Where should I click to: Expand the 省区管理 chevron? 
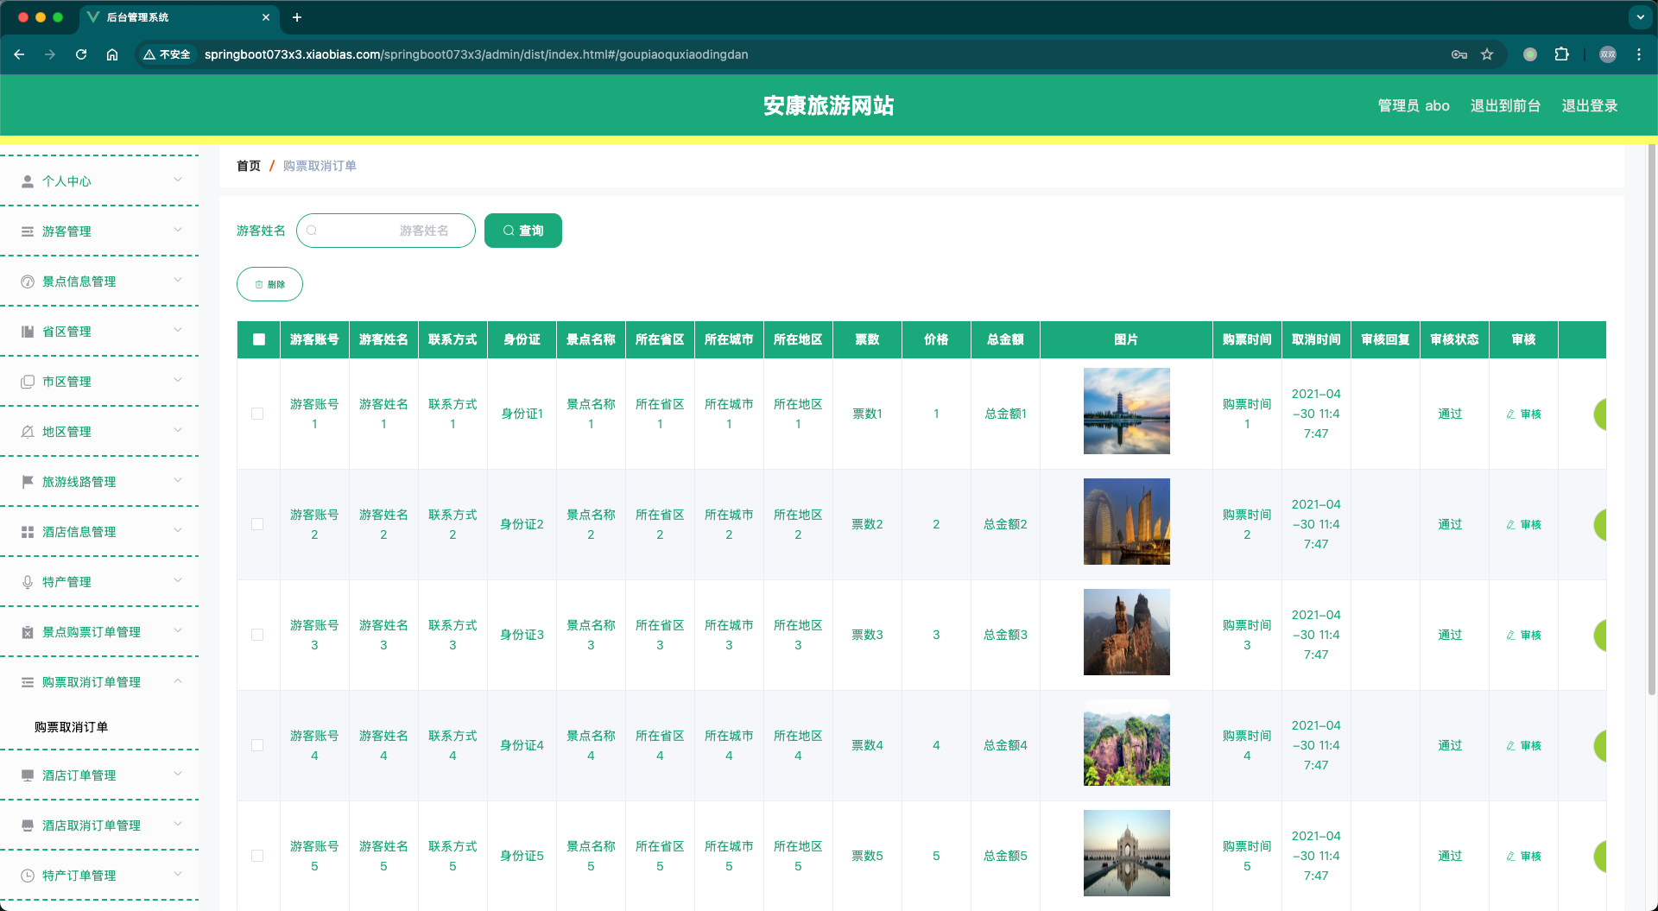click(x=178, y=330)
